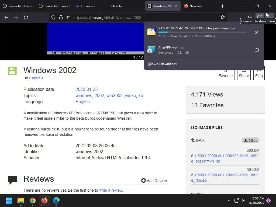Open site permissions icon in address bar
276x207 pixels.
[68, 18]
